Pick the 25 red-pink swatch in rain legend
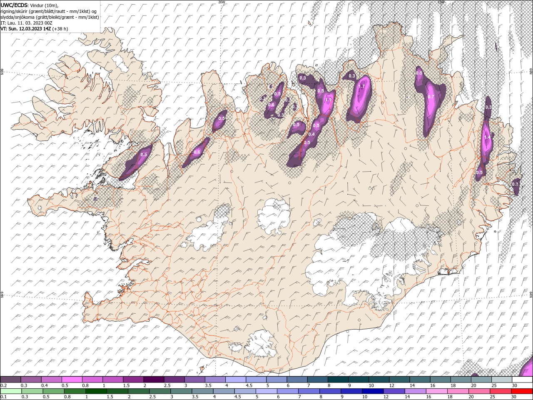Viewport: 533px width, 400px height. point(501,391)
